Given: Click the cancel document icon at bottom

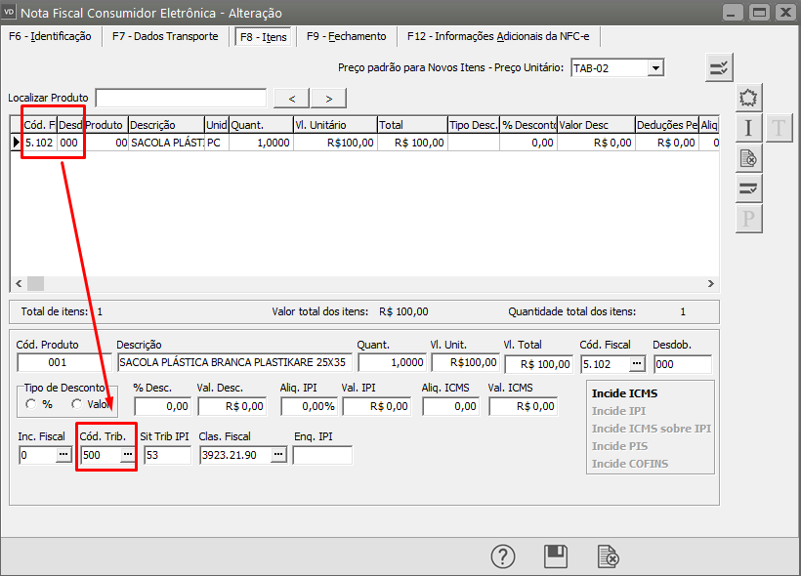Looking at the screenshot, I should [x=608, y=556].
